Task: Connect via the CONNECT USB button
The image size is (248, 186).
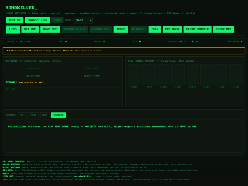Action: [37, 20]
